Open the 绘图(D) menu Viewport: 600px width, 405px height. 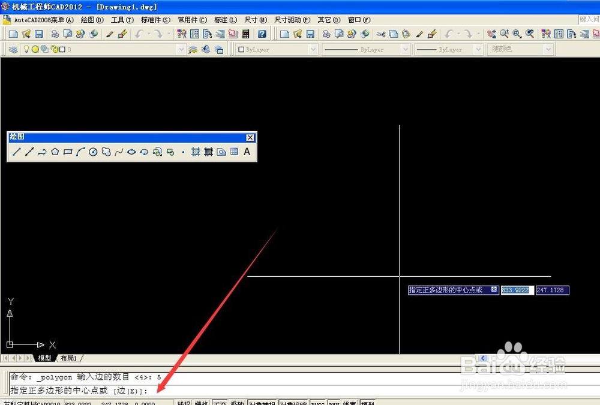pyautogui.click(x=92, y=20)
